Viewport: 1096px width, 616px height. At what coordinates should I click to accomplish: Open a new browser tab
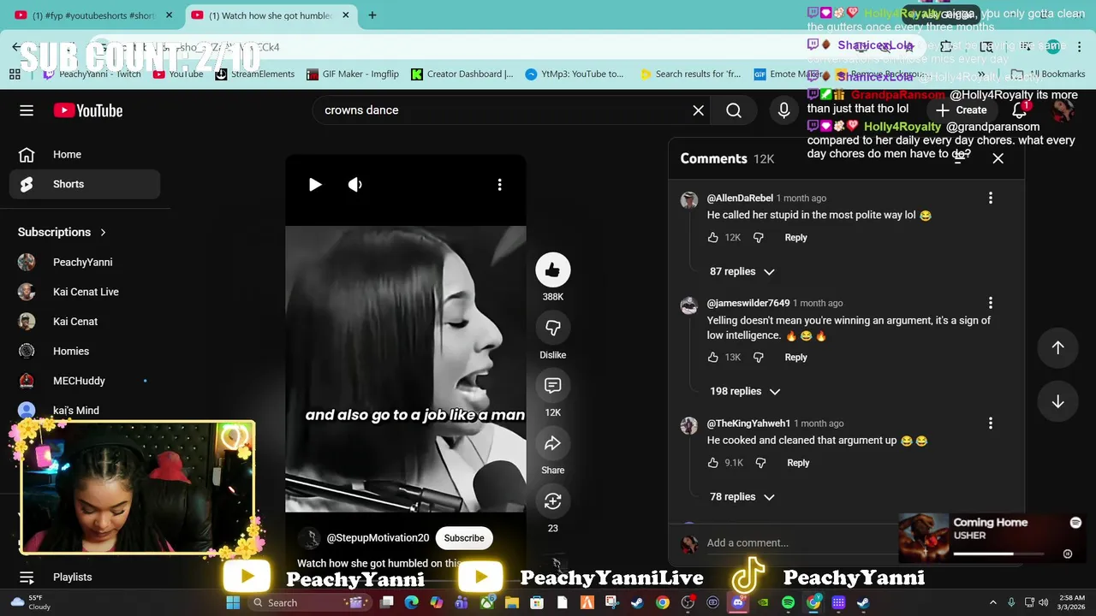372,15
